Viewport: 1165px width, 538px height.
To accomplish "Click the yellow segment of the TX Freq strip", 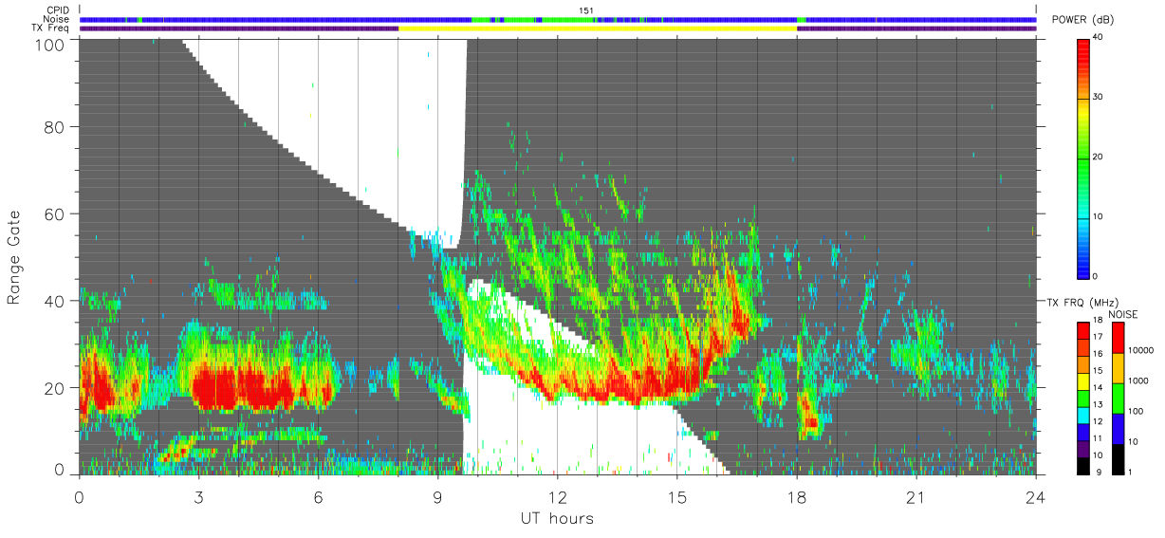I will pos(598,28).
